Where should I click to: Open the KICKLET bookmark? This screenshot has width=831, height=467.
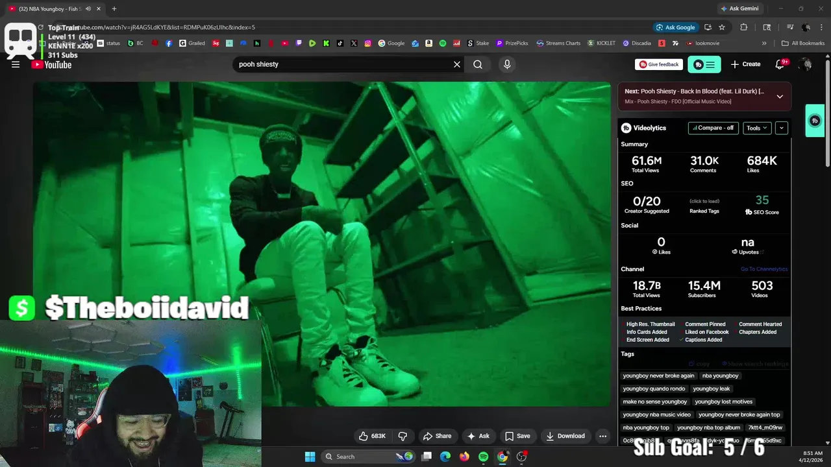(602, 43)
